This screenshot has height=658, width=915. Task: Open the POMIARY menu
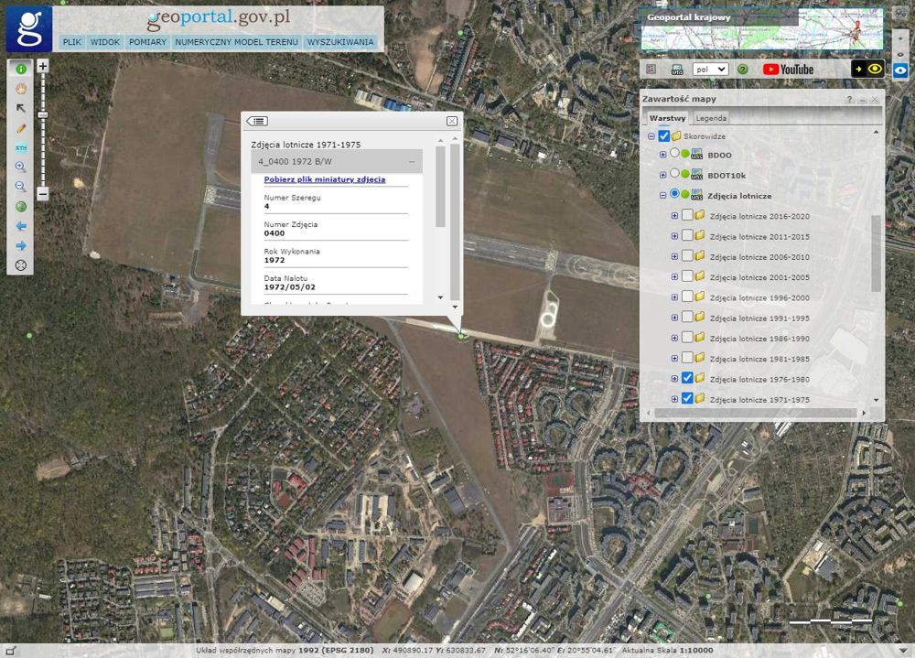coord(147,42)
